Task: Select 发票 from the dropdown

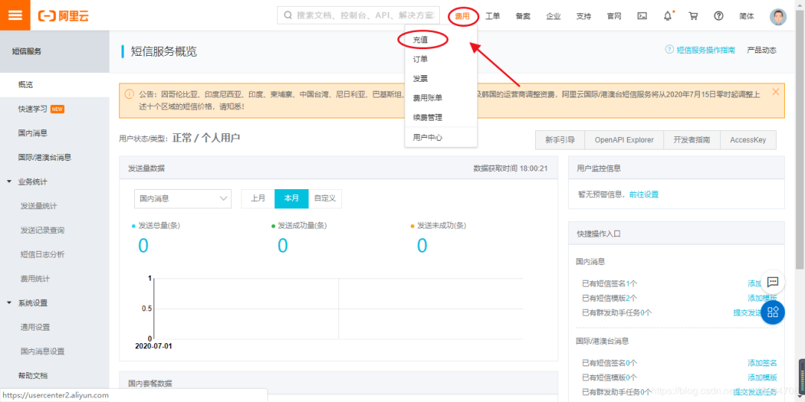Action: click(420, 78)
